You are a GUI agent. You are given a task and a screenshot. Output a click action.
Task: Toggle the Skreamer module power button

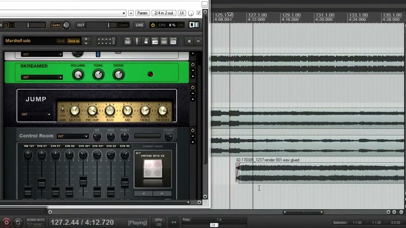click(193, 64)
